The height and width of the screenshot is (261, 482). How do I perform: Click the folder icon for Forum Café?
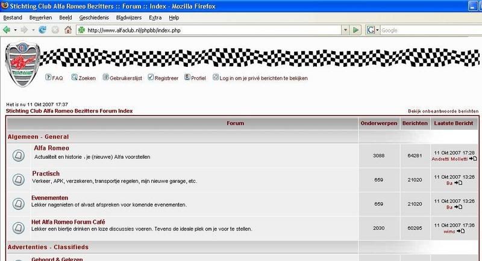tap(19, 228)
